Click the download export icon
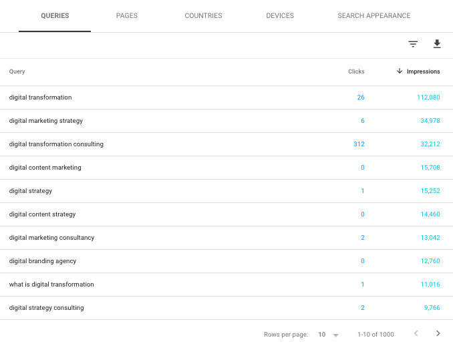453x348 pixels. point(437,44)
